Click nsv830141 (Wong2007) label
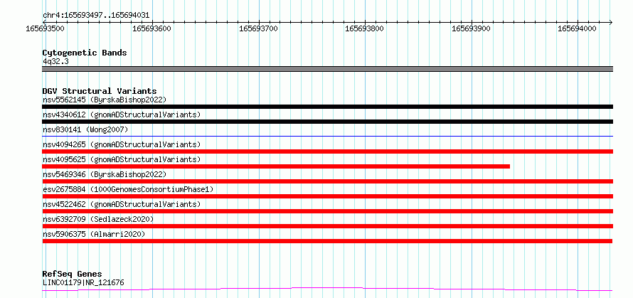 coord(85,129)
